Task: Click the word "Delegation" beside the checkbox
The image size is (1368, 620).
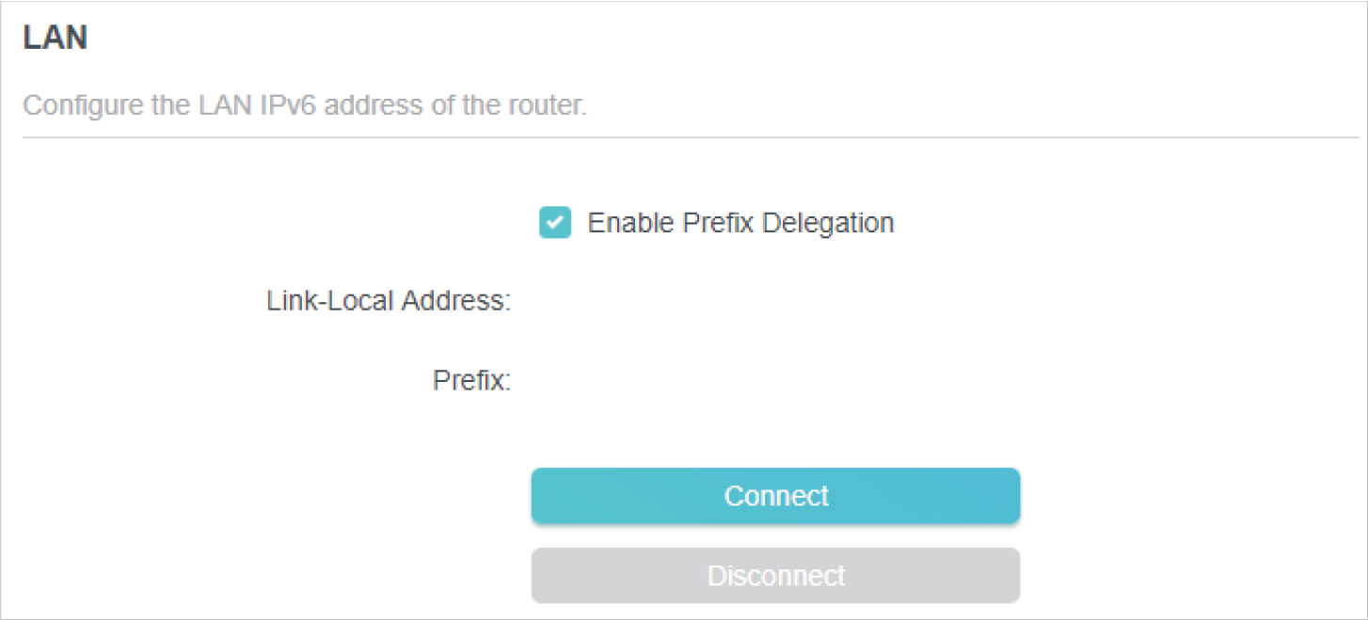Action: pyautogui.click(x=828, y=223)
